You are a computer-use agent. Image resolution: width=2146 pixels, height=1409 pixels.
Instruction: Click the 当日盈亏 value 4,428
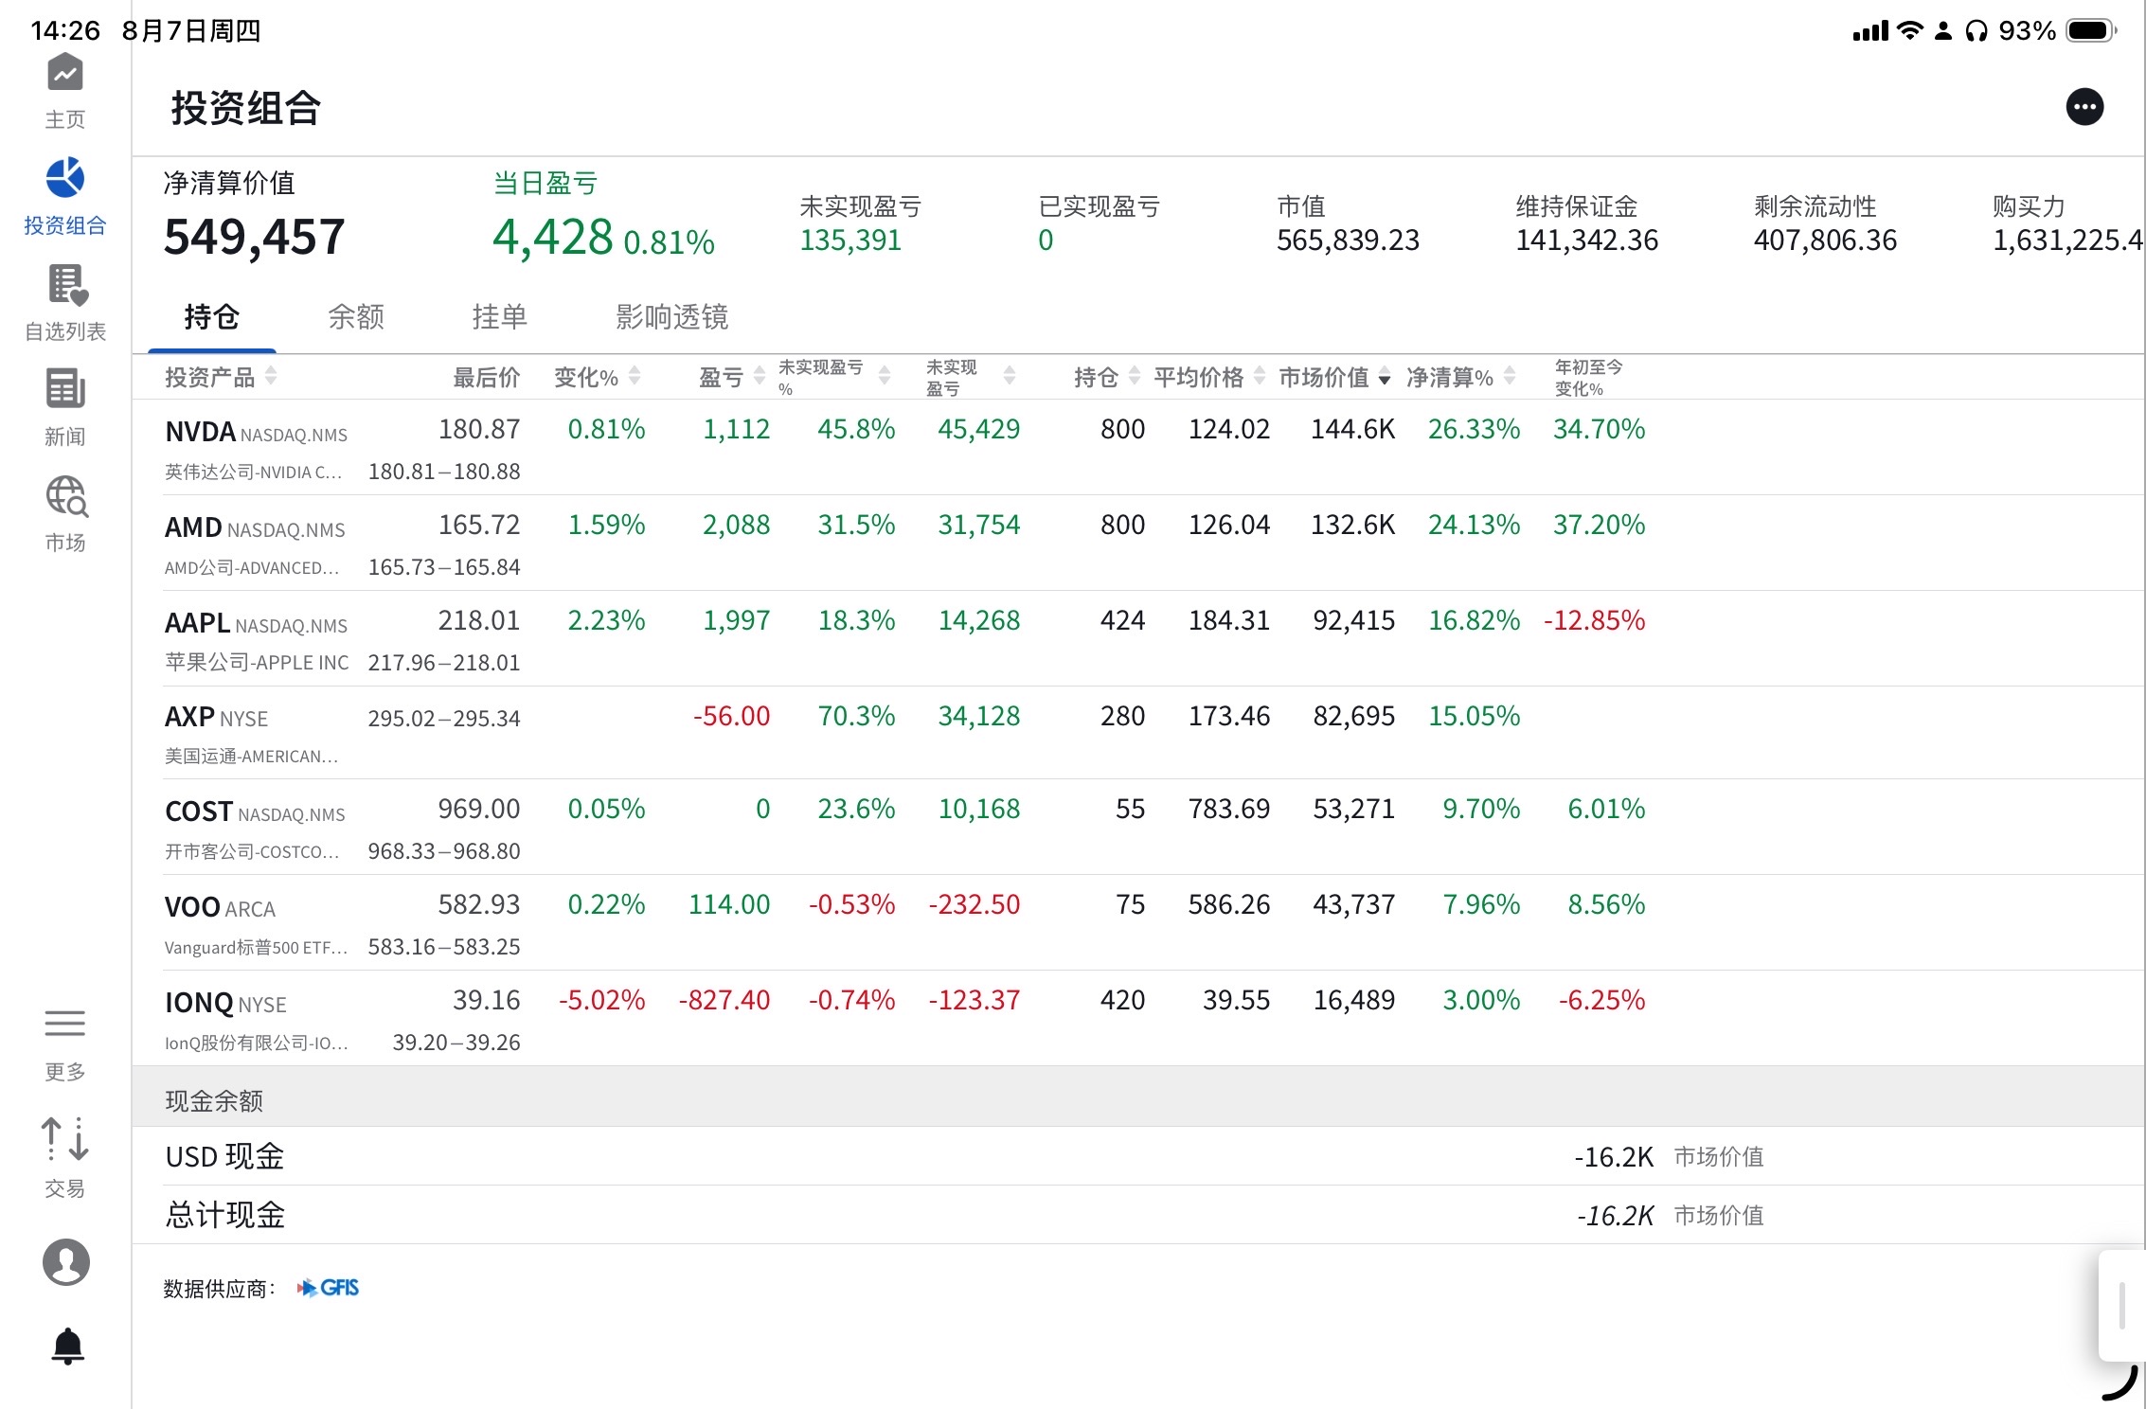tap(553, 237)
